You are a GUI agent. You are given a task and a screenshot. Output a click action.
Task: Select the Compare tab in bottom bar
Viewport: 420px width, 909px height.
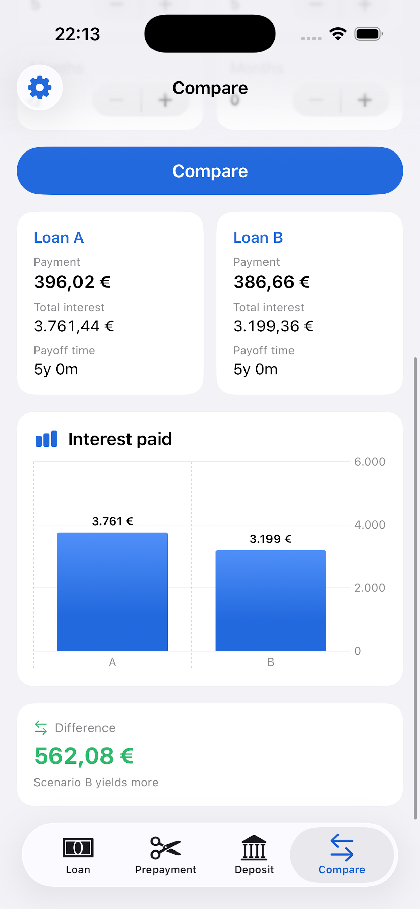click(x=342, y=855)
